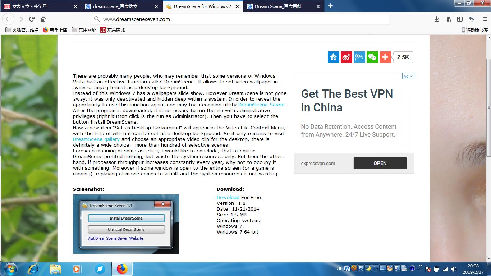
Task: Click the Get The Best VPN ad headline
Action: (347, 101)
